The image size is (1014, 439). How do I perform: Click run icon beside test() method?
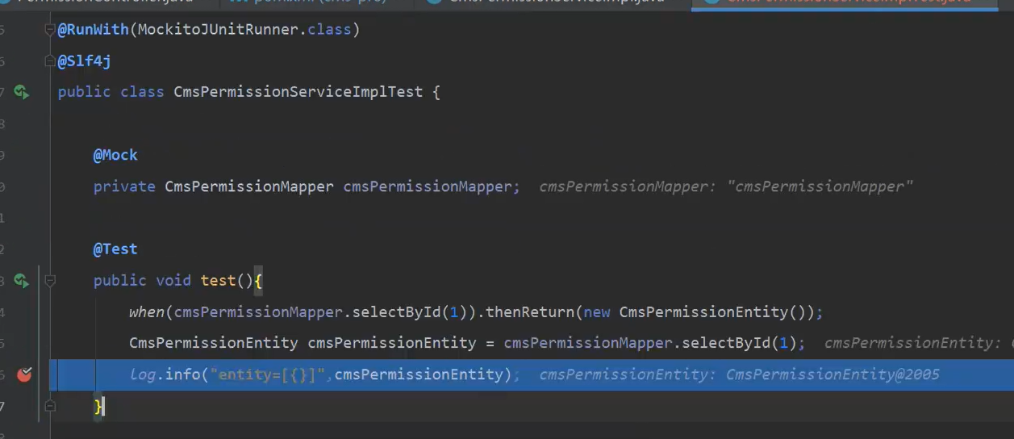click(x=22, y=281)
